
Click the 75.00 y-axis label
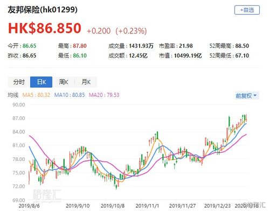(x=19, y=173)
